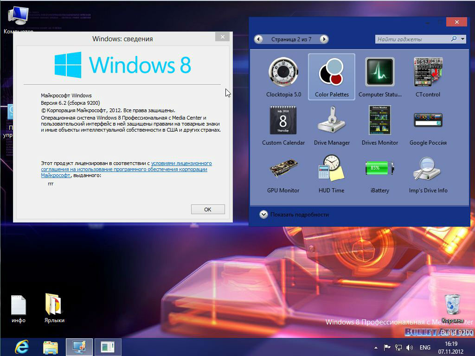Select the iBattery gadget
This screenshot has width=475, height=356.
379,173
